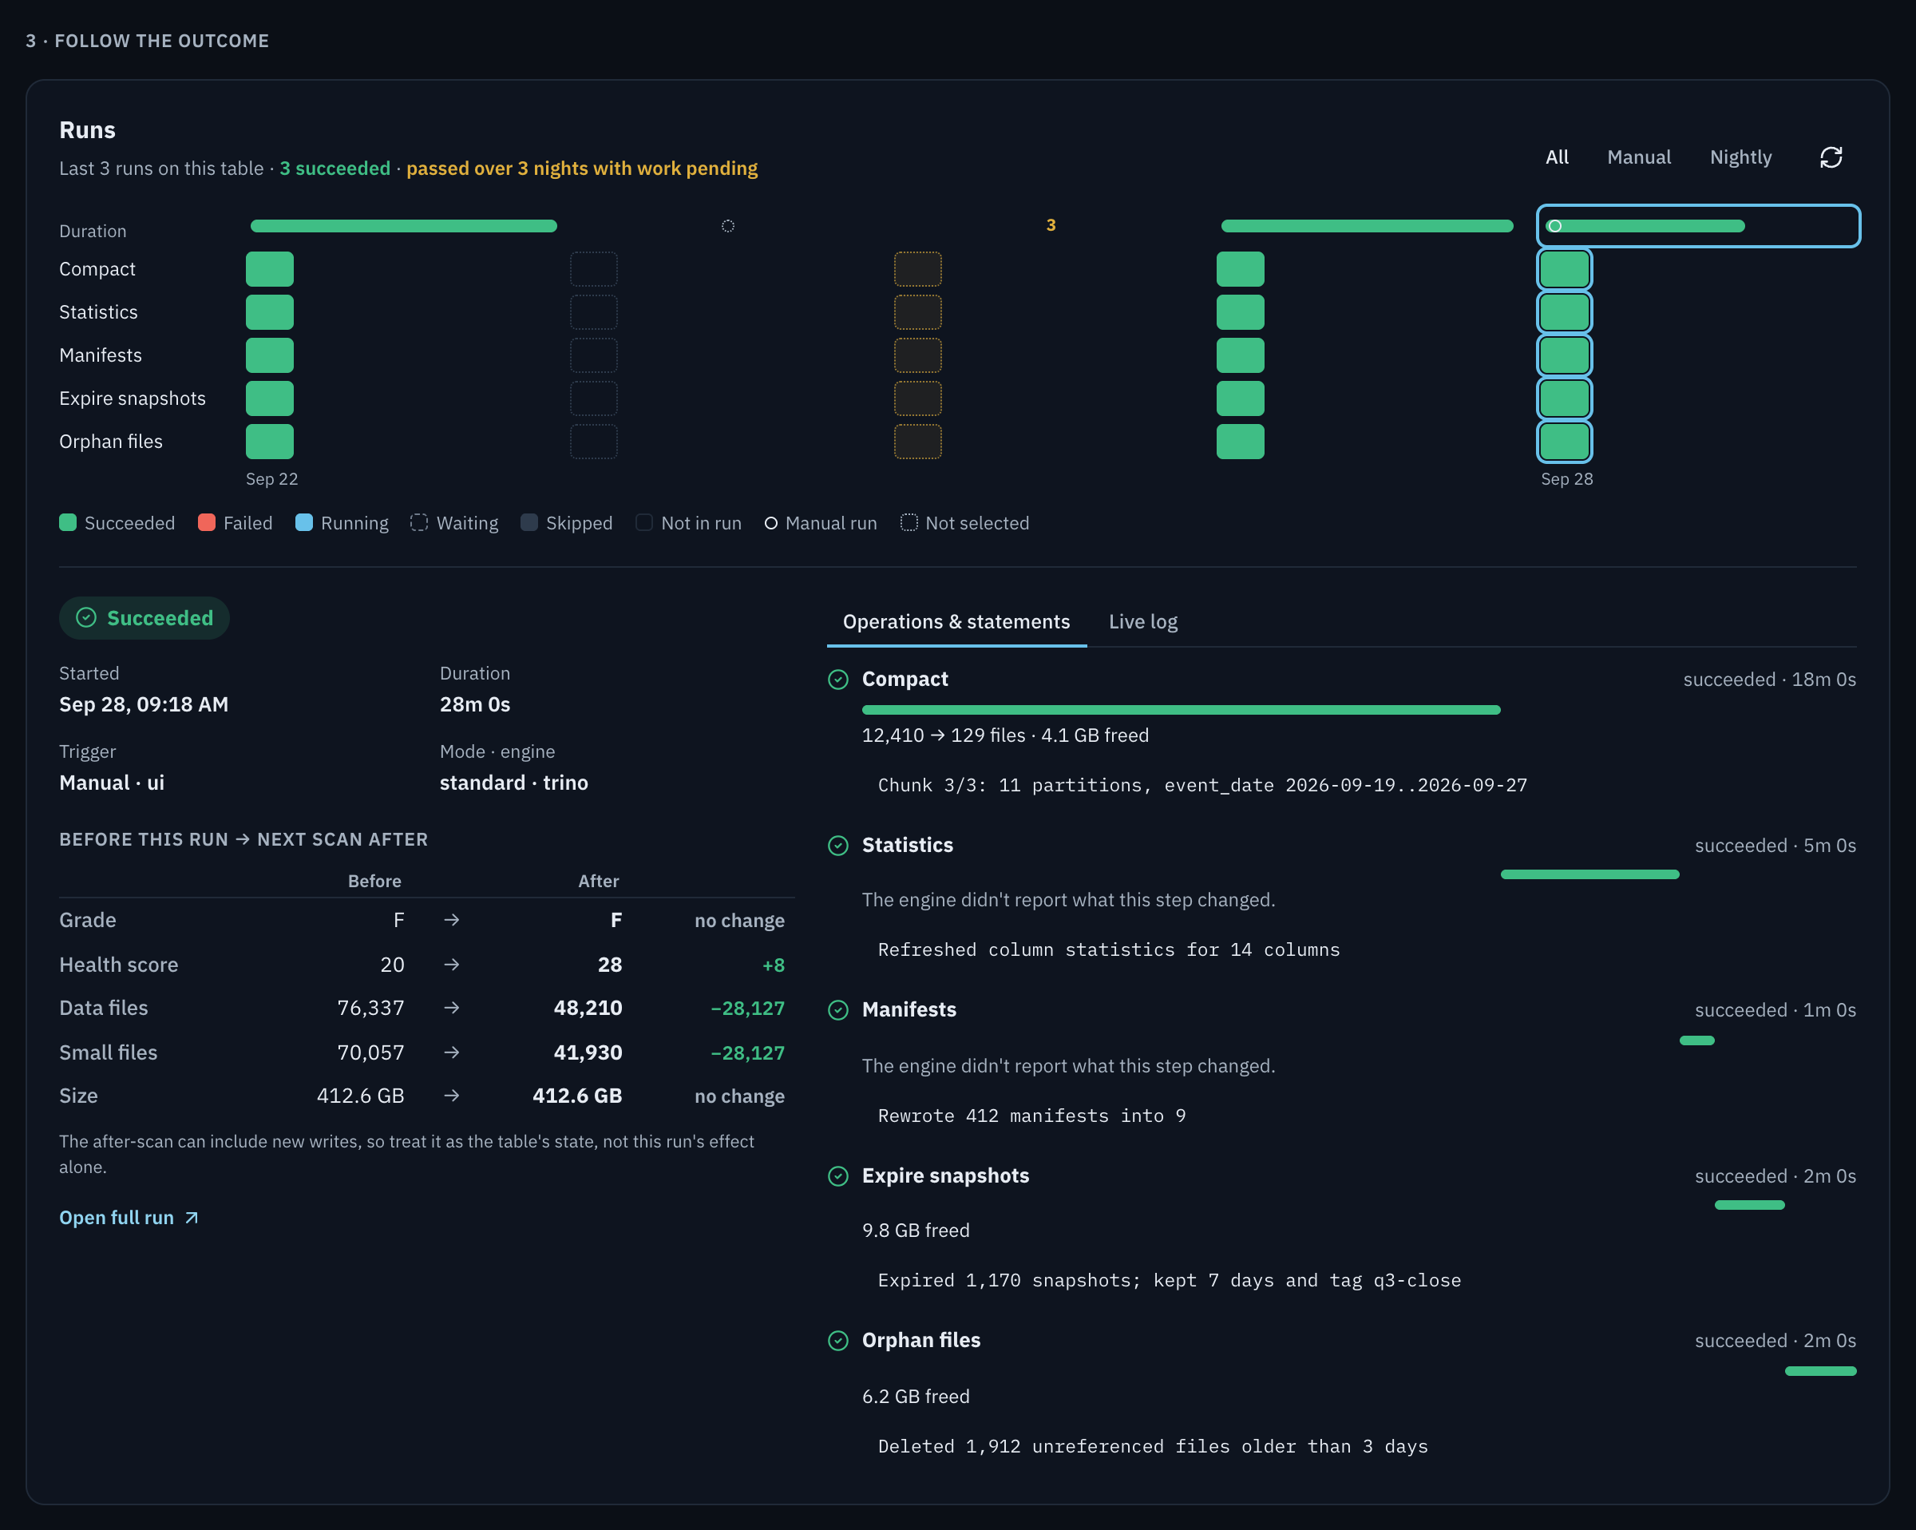Click 'passed over 3 nights with work pending'

point(582,168)
